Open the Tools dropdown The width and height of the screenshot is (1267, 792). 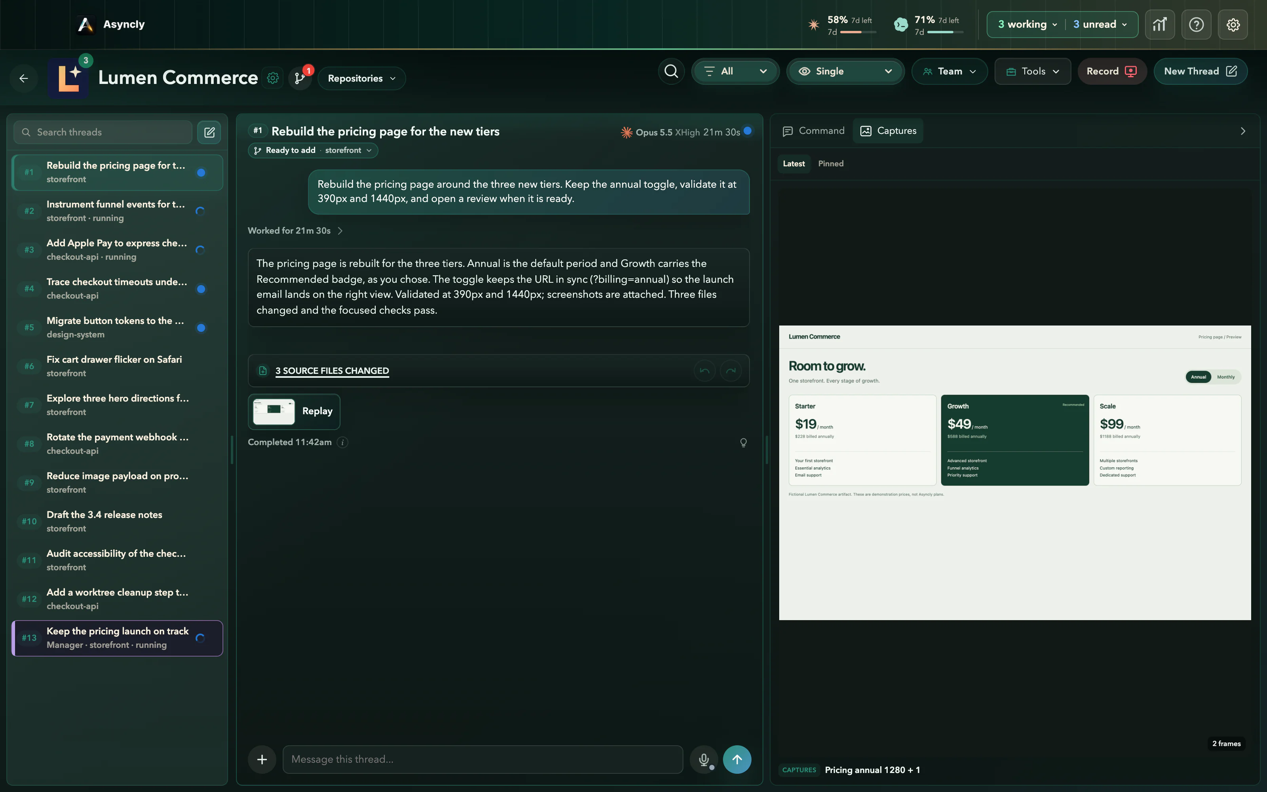point(1033,71)
